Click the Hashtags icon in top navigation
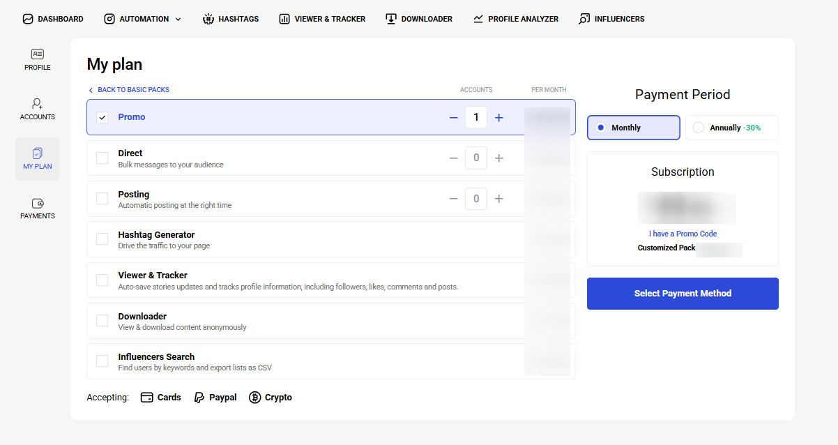The height and width of the screenshot is (445, 838). coord(208,19)
